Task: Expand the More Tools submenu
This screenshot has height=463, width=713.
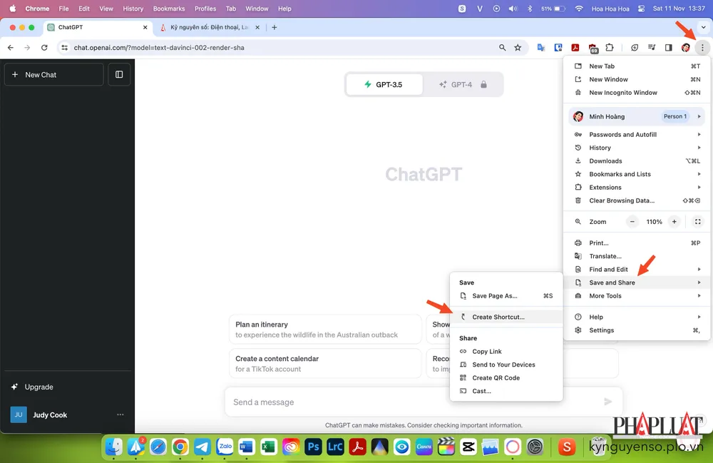Action: (x=606, y=295)
